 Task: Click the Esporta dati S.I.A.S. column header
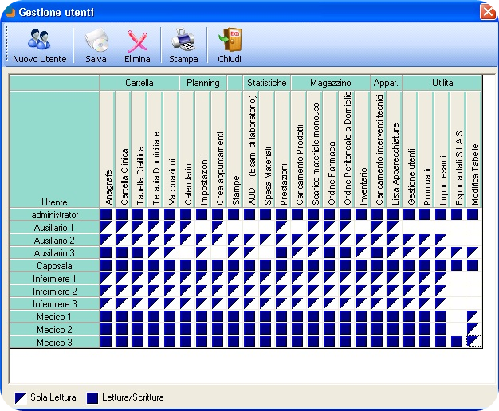458,149
